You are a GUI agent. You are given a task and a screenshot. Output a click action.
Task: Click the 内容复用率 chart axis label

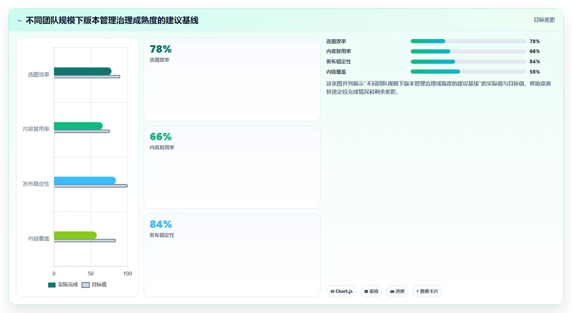[36, 129]
